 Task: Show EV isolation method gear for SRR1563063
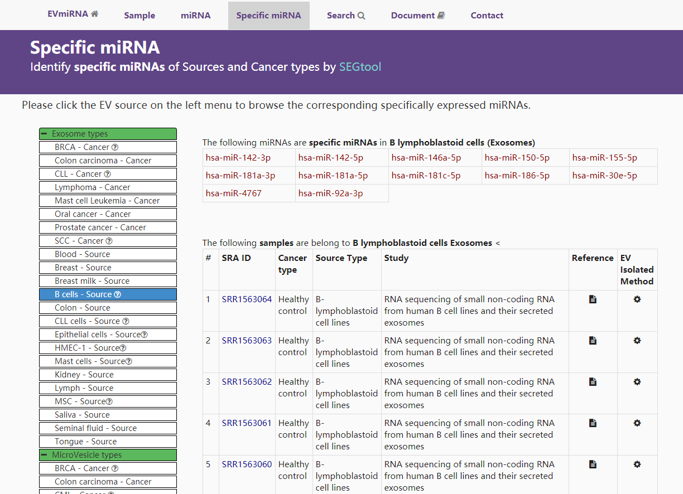pyautogui.click(x=637, y=341)
